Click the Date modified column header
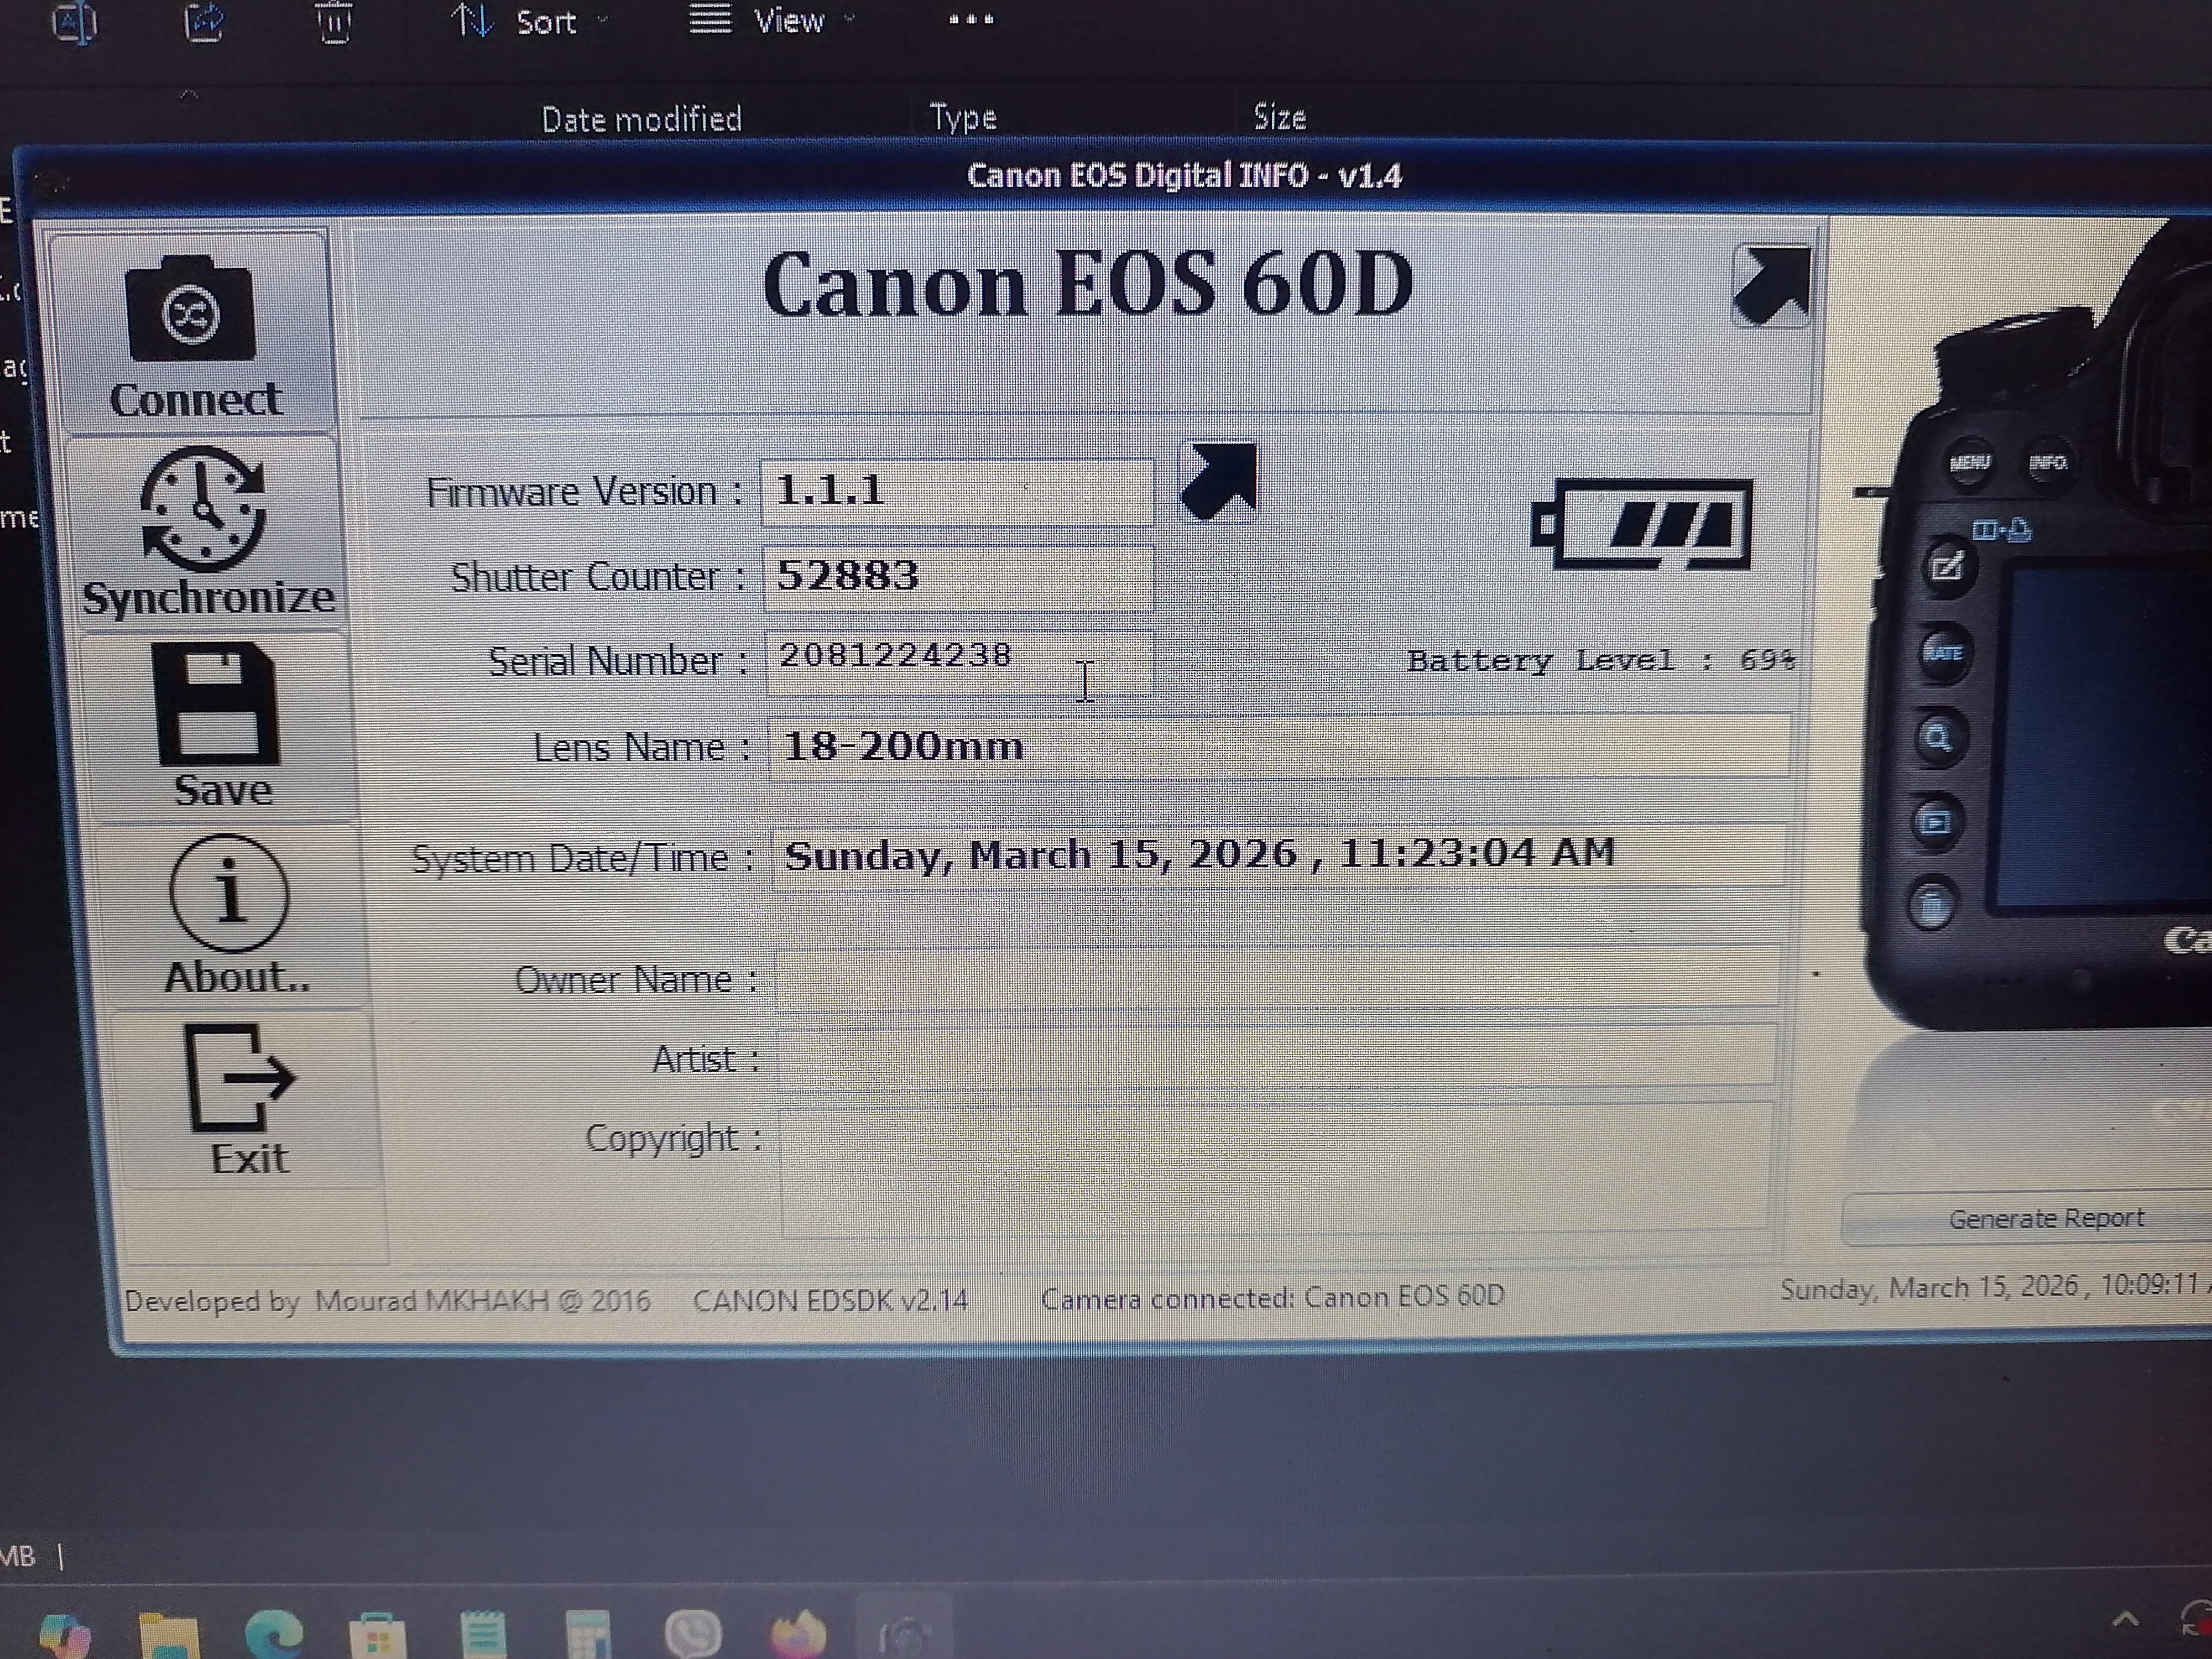Screen dimensions: 2212x1659 tap(641, 120)
